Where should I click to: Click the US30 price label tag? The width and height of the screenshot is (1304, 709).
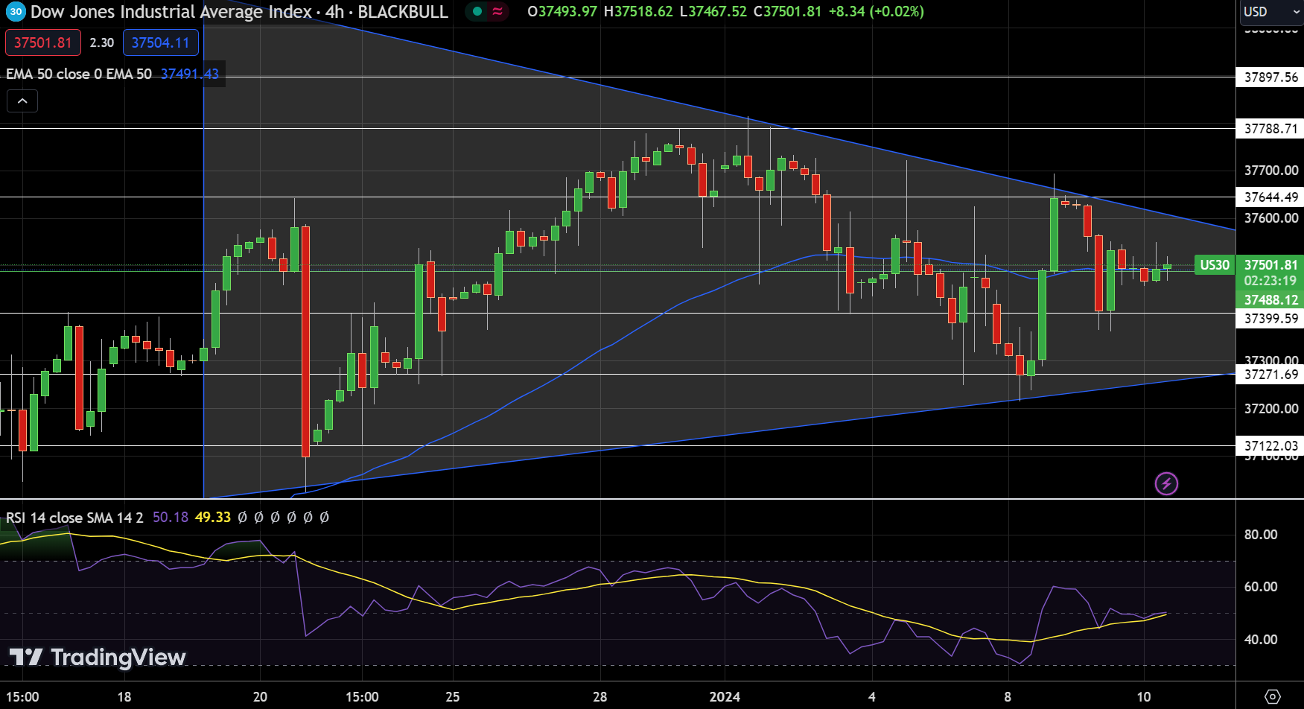click(x=1215, y=265)
